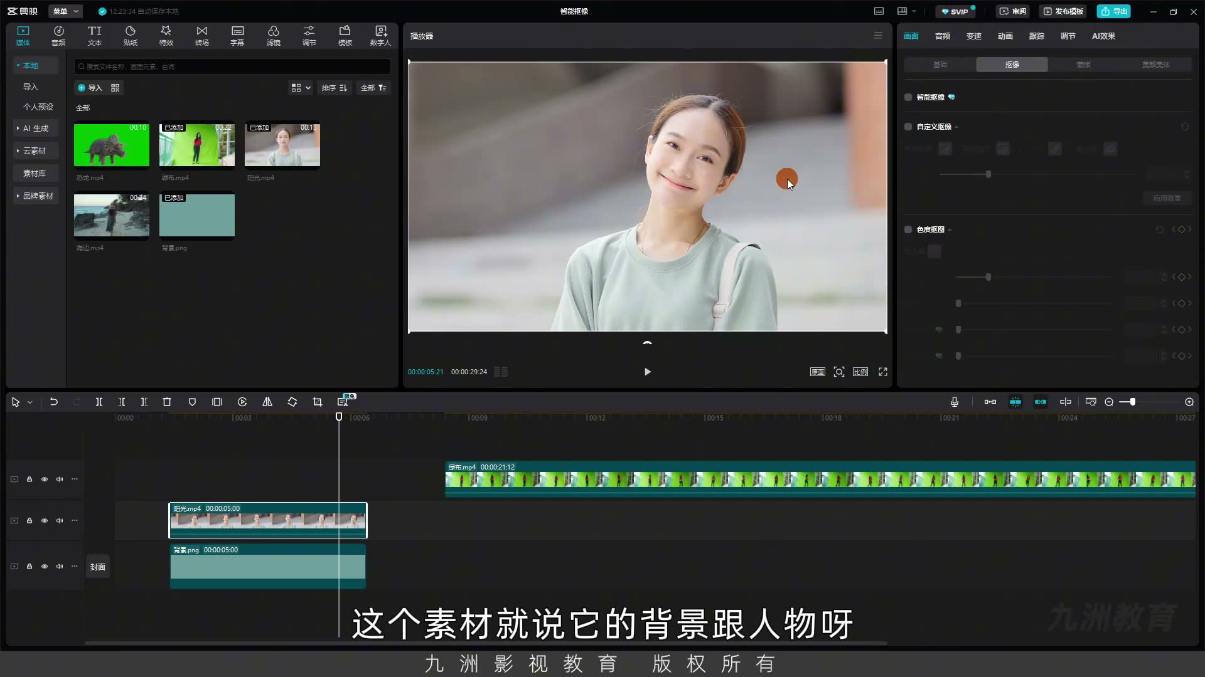Lock the 绿布.mp4 track
This screenshot has height=677, width=1205.
tap(29, 479)
